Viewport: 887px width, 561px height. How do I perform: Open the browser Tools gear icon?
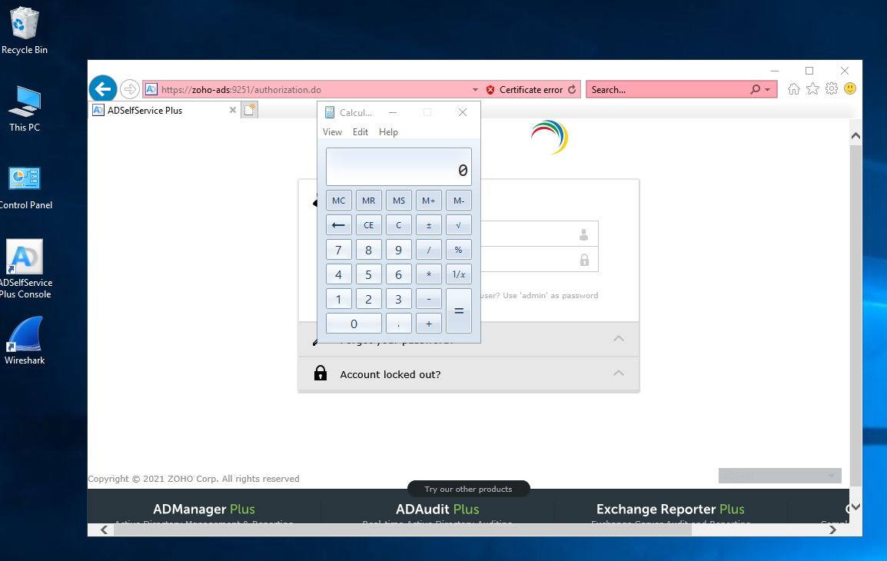point(831,89)
